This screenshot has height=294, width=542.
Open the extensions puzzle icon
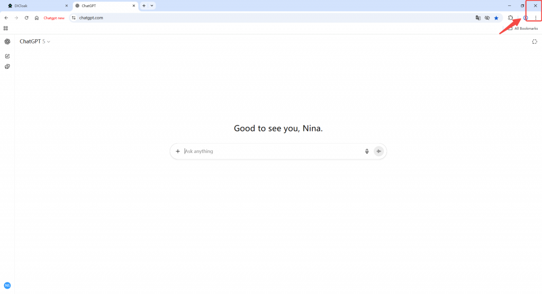511,18
